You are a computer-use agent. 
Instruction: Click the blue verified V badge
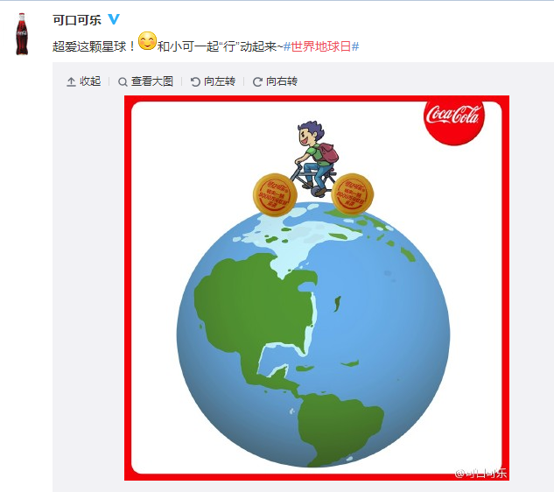point(114,19)
